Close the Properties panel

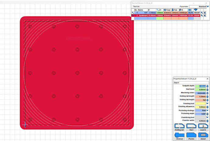point(207,79)
